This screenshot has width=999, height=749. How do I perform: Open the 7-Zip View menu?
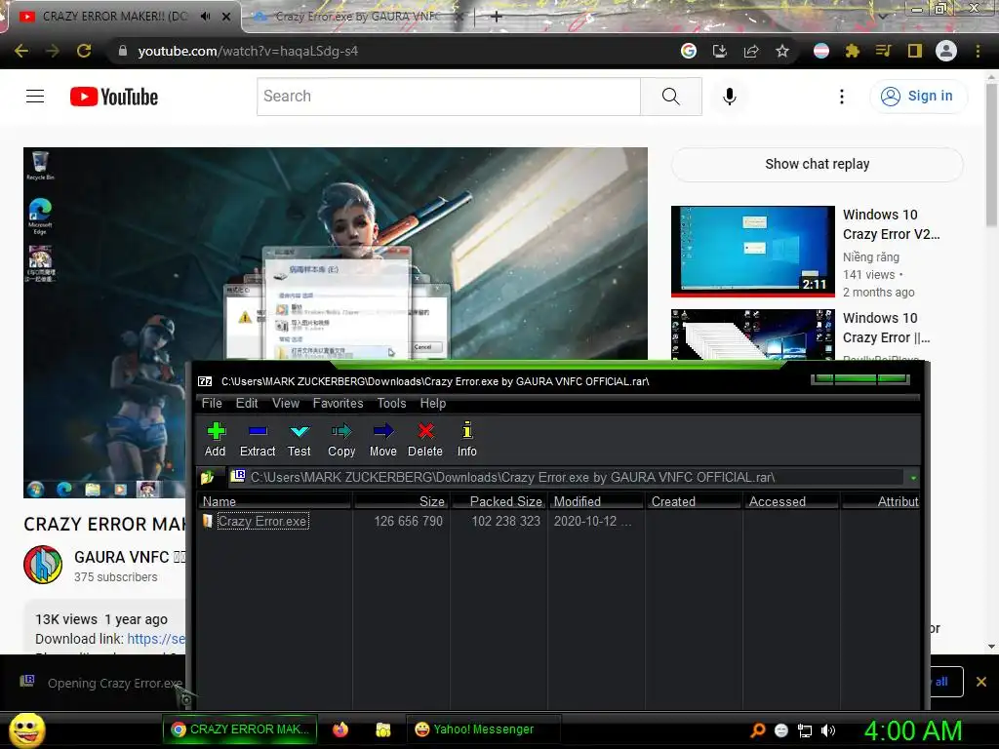coord(286,403)
